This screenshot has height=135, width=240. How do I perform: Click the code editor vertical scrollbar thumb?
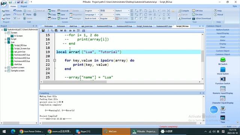click(x=202, y=56)
